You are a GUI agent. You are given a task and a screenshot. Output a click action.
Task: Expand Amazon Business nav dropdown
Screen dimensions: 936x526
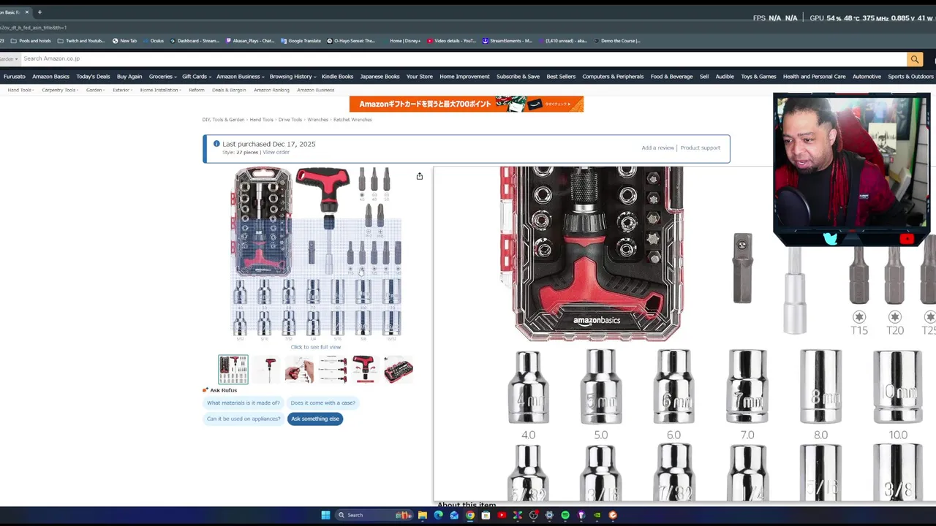tap(241, 77)
